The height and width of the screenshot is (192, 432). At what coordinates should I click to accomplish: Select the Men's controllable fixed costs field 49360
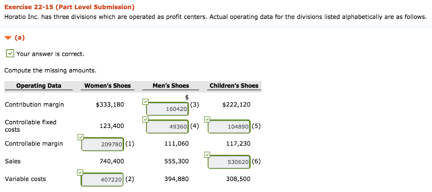168,126
